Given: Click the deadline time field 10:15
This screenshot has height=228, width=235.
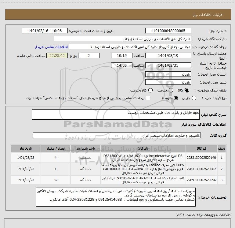Looking at the screenshot, I should (122, 55).
